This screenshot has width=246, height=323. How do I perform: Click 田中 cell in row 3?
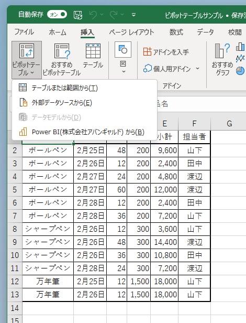tap(194, 164)
